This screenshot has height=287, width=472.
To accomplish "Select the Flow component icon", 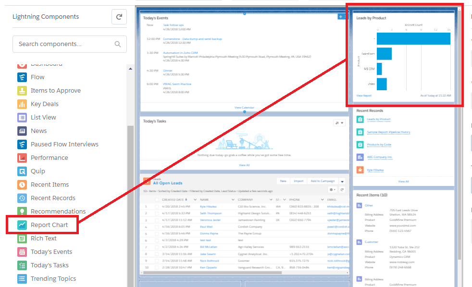I will click(x=22, y=77).
